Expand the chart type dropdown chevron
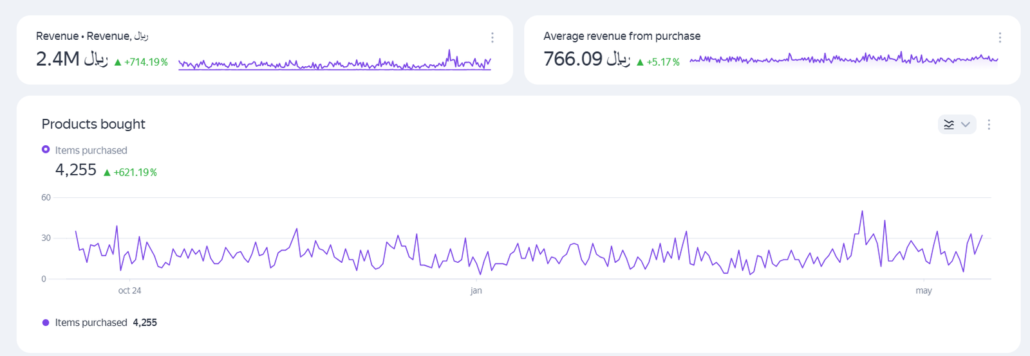 point(966,125)
